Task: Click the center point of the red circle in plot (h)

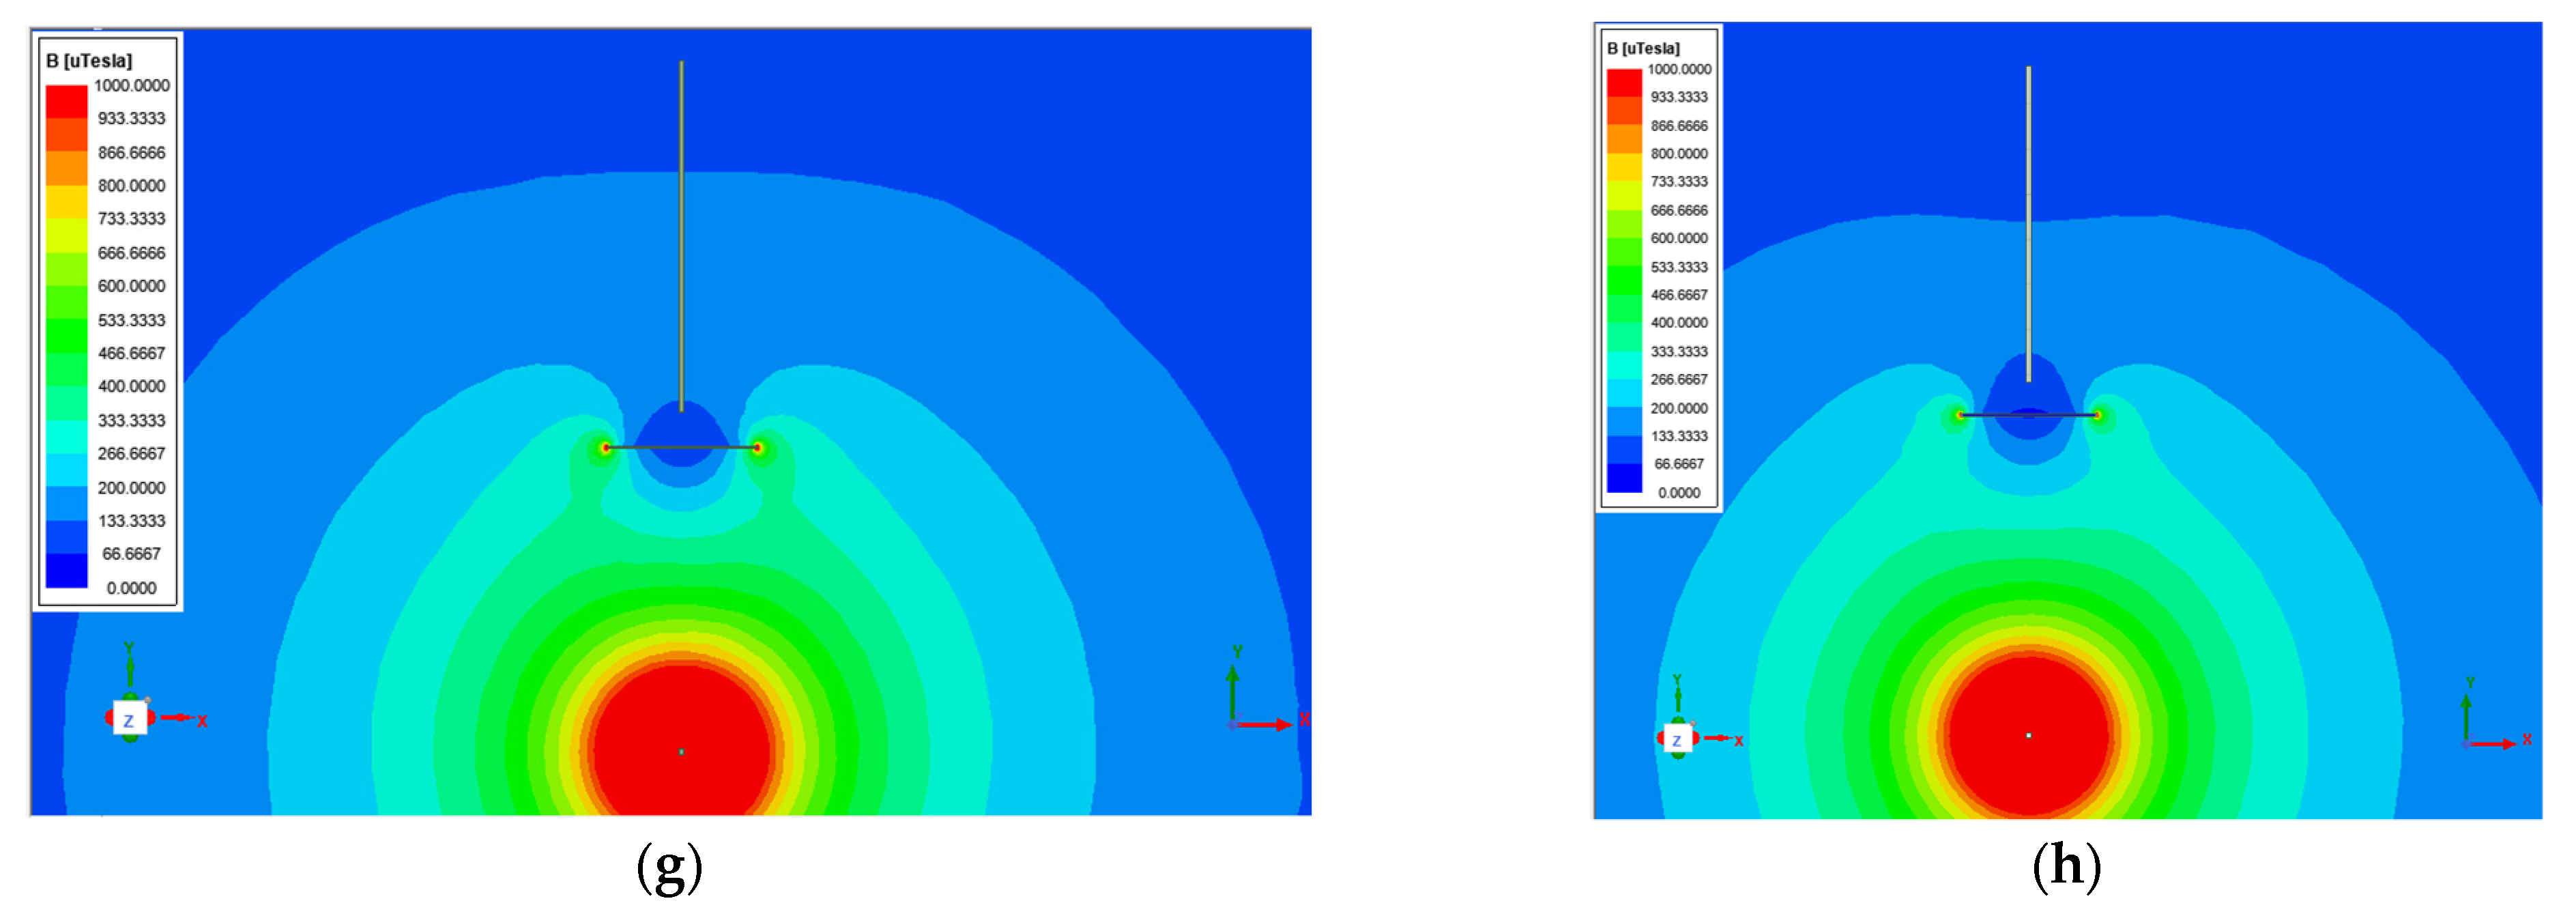Action: [2028, 735]
